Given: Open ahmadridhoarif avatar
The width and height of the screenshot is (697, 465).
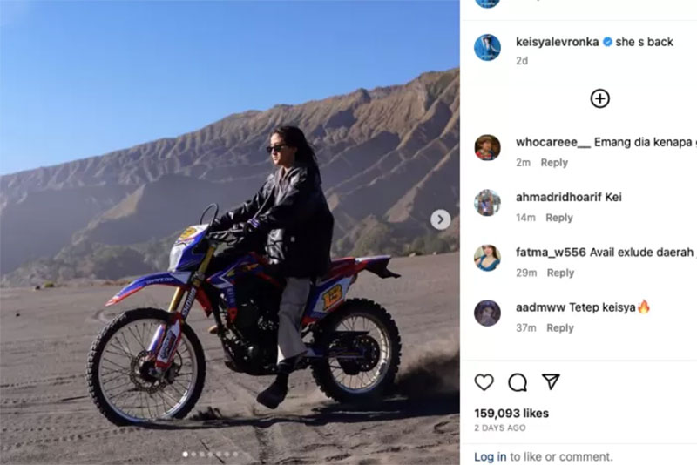Looking at the screenshot, I should 487,203.
